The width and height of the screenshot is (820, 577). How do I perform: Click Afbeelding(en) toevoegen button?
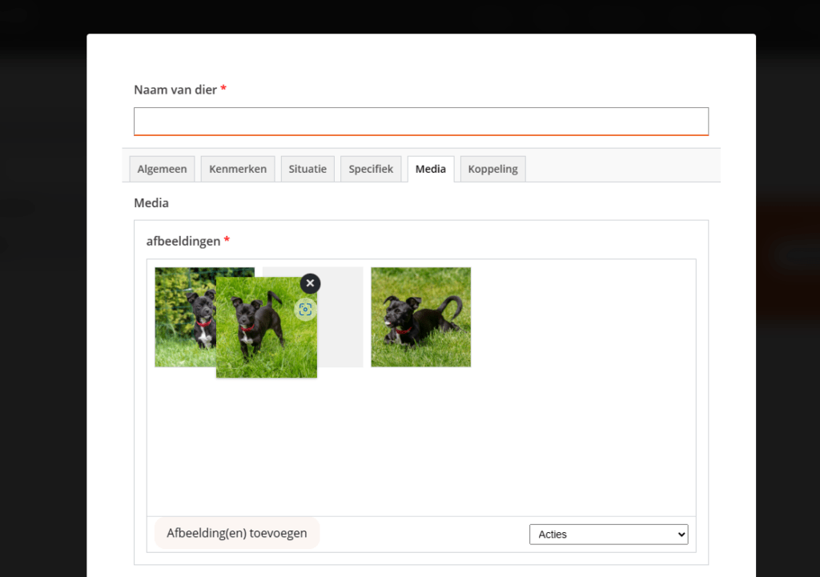(x=237, y=533)
